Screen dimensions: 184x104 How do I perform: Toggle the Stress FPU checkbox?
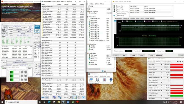(x=117, y=8)
